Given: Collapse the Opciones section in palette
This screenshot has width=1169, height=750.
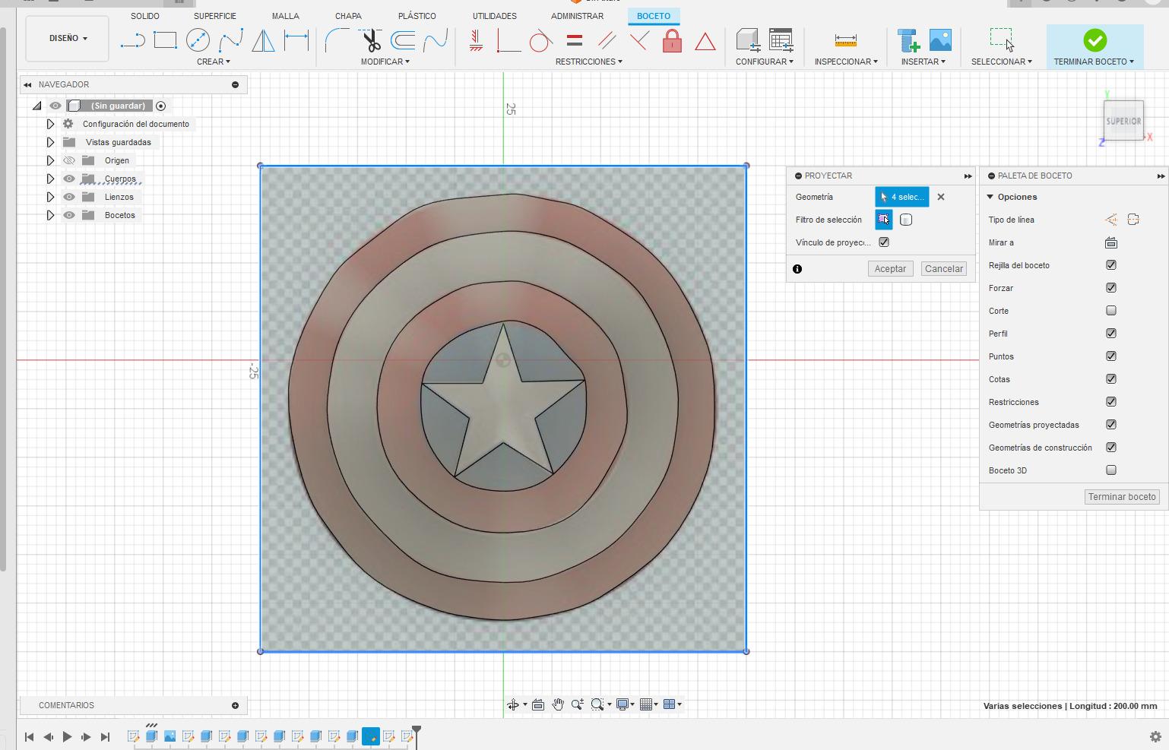Looking at the screenshot, I should click(x=990, y=197).
